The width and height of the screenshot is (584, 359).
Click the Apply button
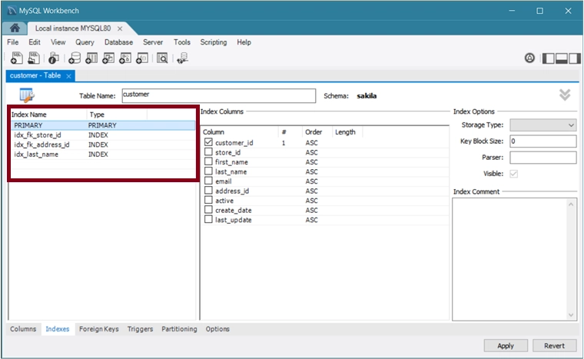(506, 346)
